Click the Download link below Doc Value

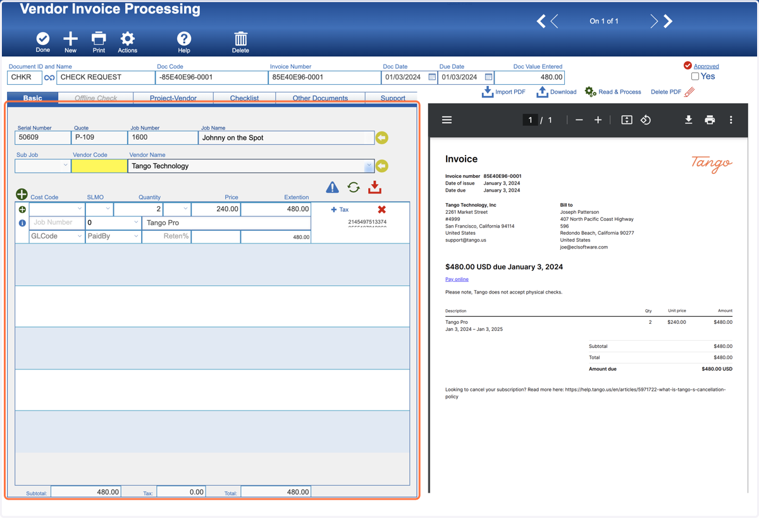[x=557, y=92]
